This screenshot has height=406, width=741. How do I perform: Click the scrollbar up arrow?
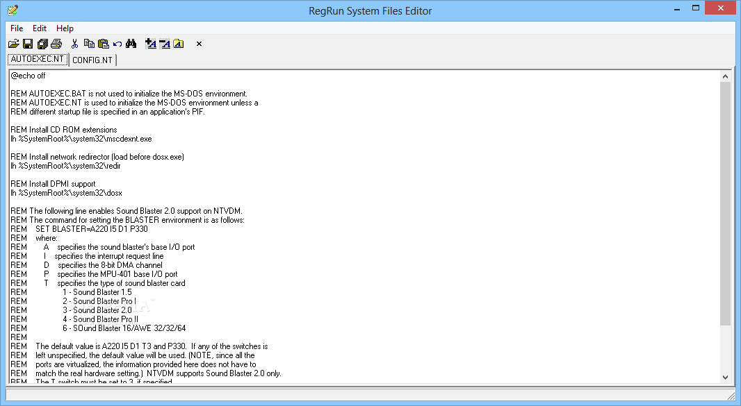tap(725, 76)
